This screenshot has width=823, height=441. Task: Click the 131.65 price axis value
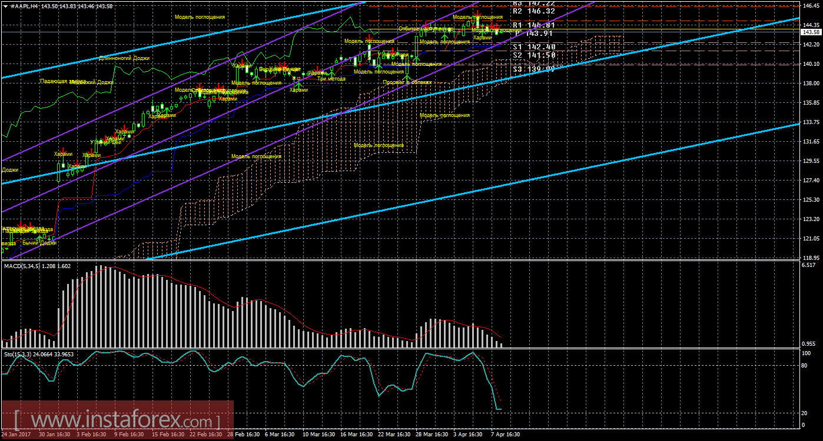click(x=811, y=141)
